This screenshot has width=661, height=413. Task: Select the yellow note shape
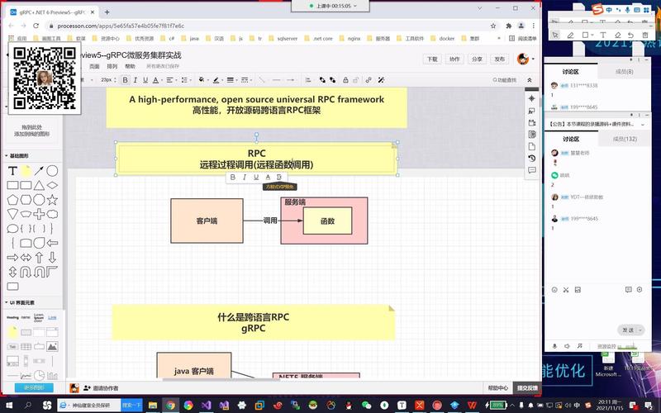point(26,171)
